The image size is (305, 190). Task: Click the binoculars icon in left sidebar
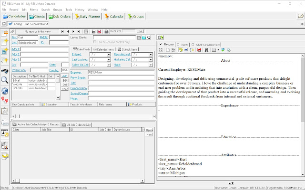[5, 71]
